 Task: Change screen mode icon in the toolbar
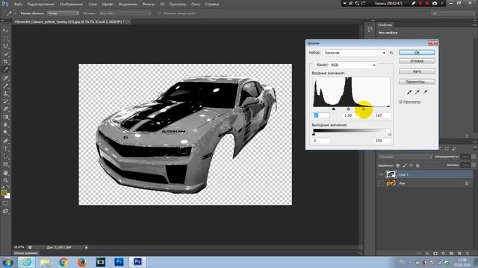coord(5,211)
